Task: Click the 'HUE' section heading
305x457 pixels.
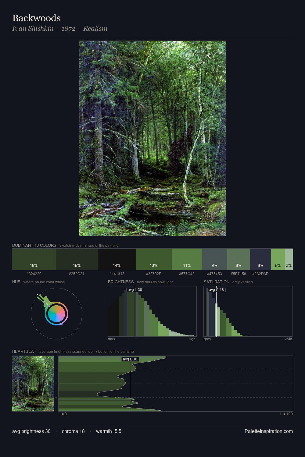Action: [x=16, y=282]
